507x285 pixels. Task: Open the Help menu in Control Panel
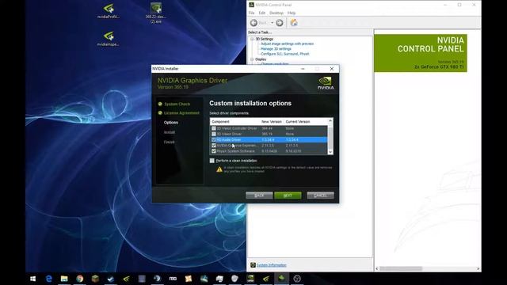tap(292, 13)
